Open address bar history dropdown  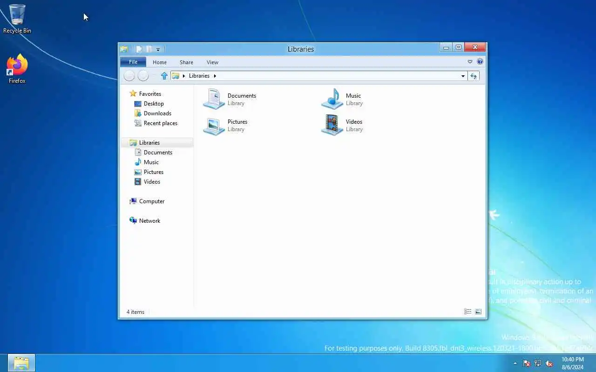[463, 76]
